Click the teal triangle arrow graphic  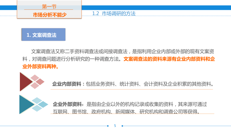click(27, 104)
